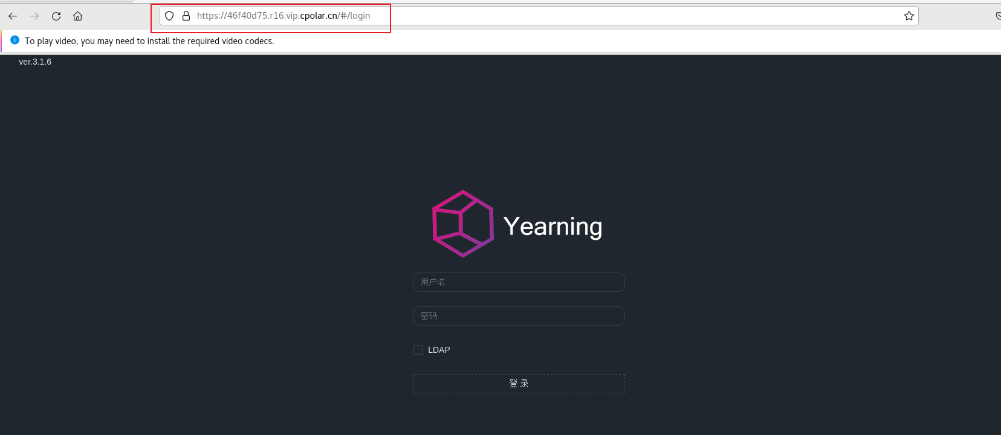View site security padlock information

(x=186, y=16)
